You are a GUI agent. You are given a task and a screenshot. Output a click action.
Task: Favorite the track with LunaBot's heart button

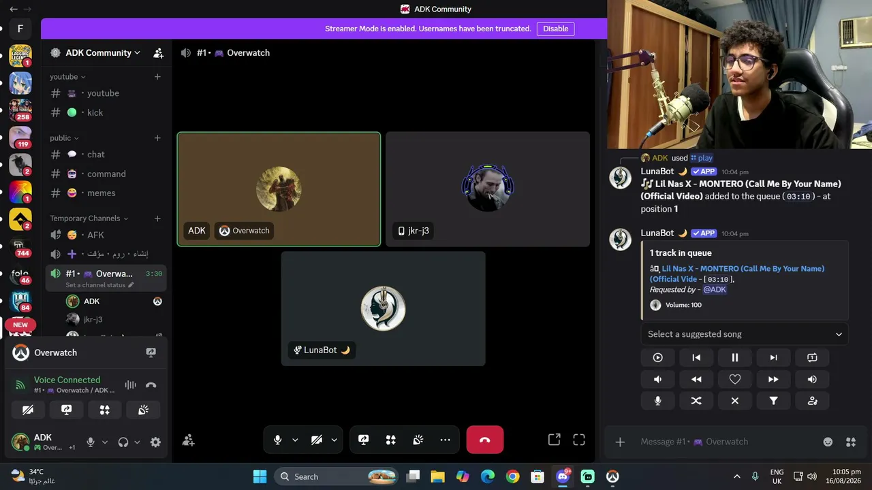[x=735, y=379]
